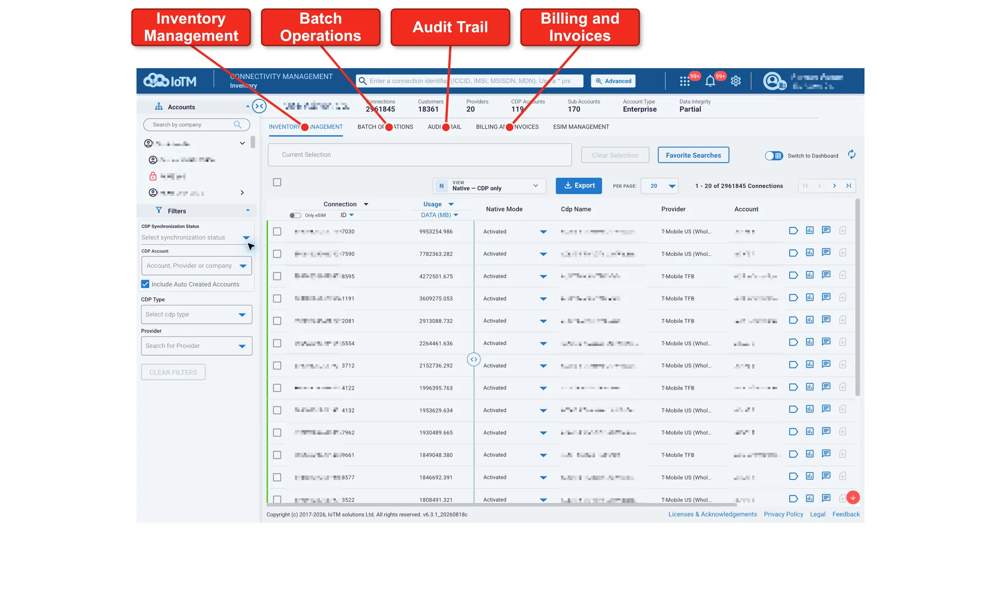Select the checkbox for row 7590
Screen dimensions: 1001x591
(x=277, y=254)
